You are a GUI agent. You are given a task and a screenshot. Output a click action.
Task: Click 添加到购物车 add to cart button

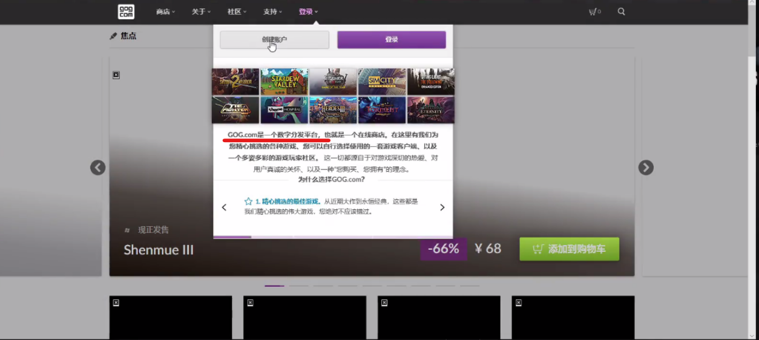[569, 249]
